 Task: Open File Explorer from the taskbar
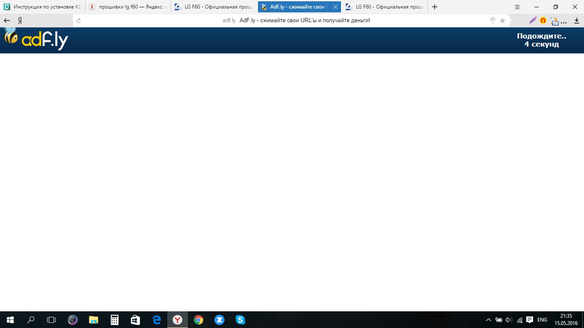[93, 319]
